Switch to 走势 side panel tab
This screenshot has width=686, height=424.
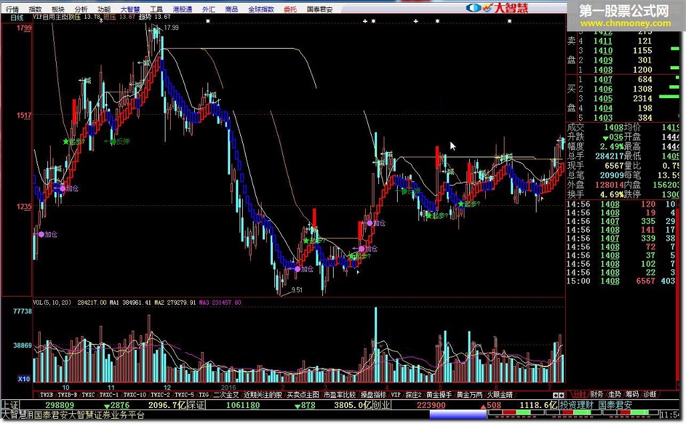tap(615, 394)
